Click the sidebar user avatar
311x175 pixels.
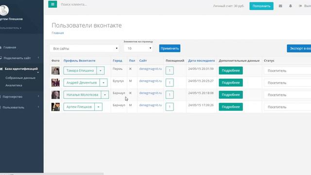tap(3, 10)
